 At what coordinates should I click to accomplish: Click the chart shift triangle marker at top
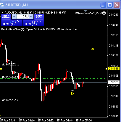point(85,11)
